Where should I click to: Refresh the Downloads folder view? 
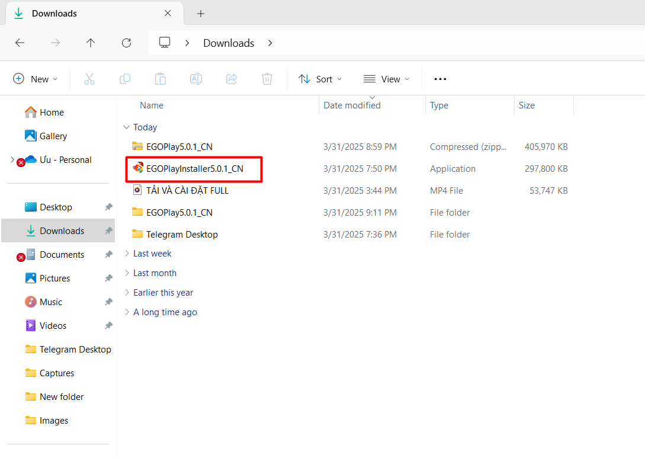click(126, 43)
